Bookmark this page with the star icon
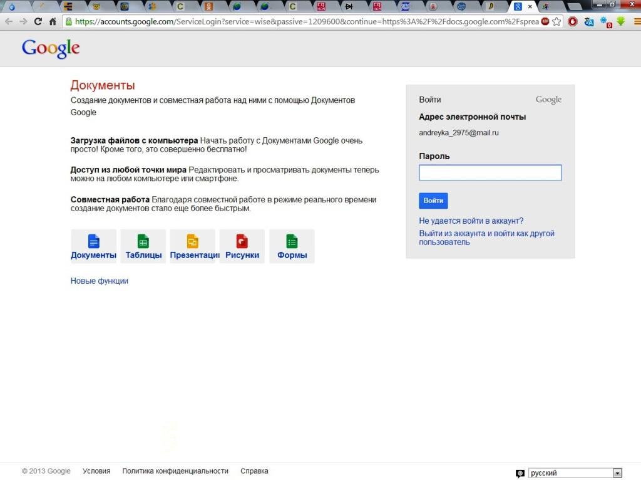 [556, 21]
